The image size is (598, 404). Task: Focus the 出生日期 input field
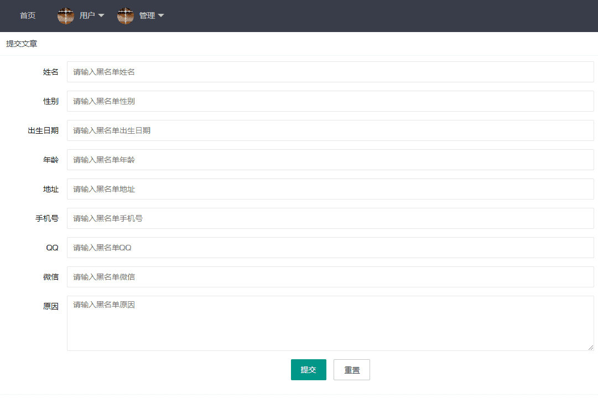coord(330,130)
